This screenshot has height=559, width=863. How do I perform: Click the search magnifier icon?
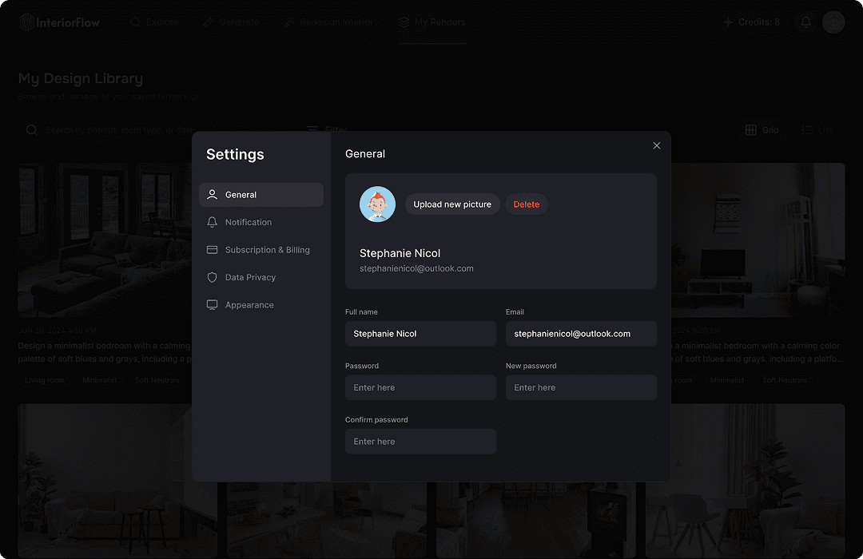[31, 129]
